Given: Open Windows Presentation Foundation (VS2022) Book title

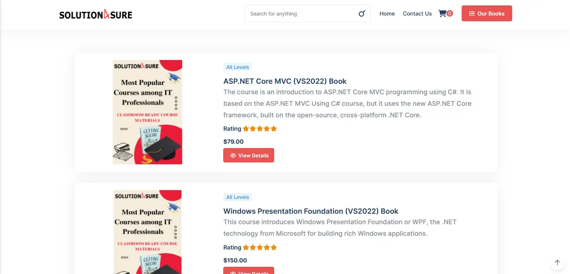Looking at the screenshot, I should (311, 211).
